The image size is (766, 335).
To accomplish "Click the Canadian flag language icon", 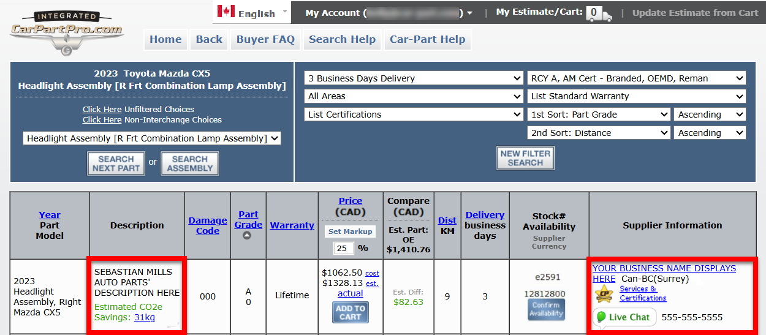I will point(226,12).
